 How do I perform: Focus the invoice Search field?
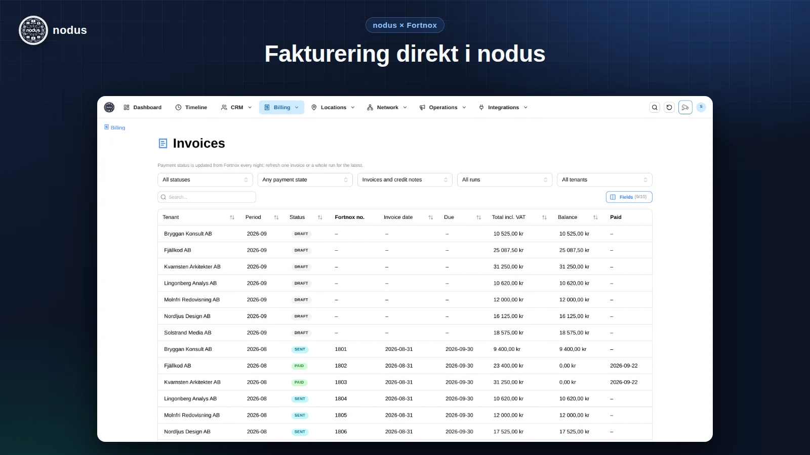point(207,197)
